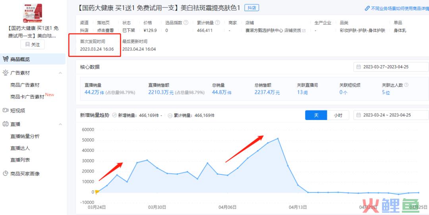Click help icon beside 累计销量
The height and width of the screenshot is (215, 429).
(218, 23)
